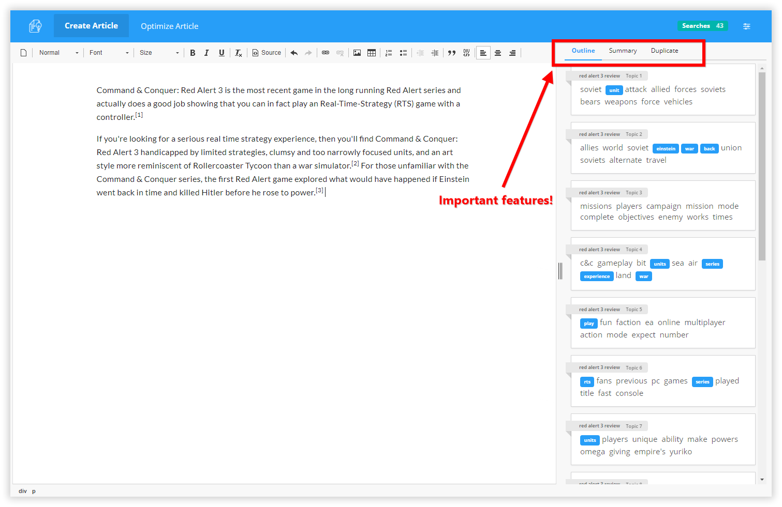Image resolution: width=782 pixels, height=507 pixels.
Task: Click the word 'campaign' in Topic 3
Action: tap(663, 206)
